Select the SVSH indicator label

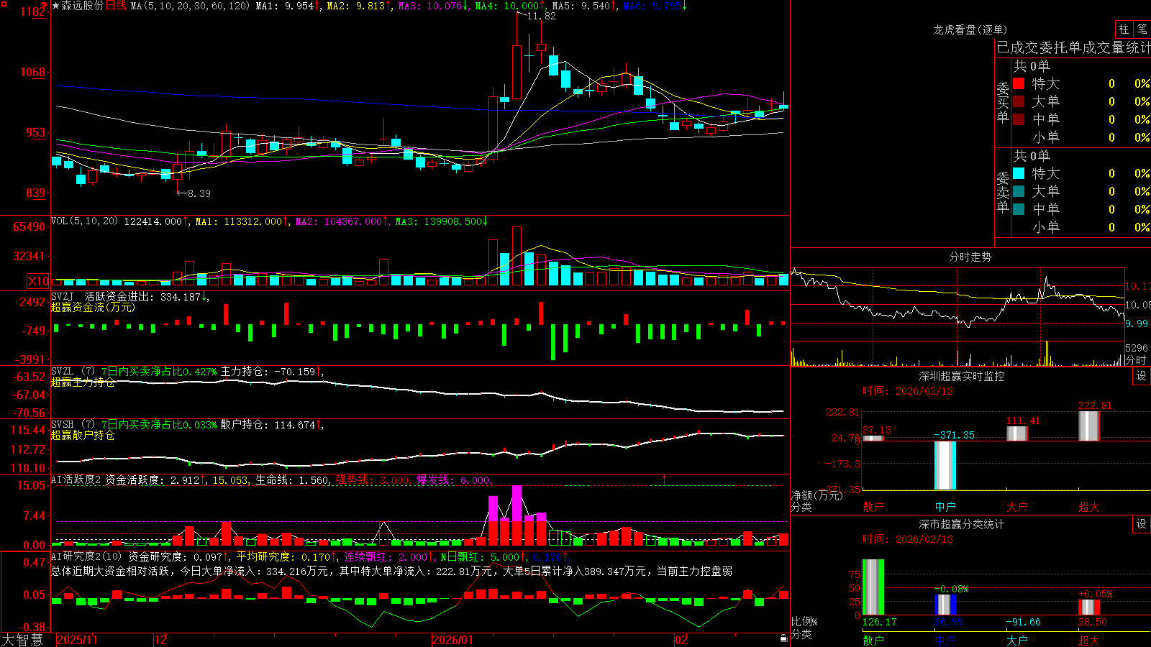(x=63, y=425)
